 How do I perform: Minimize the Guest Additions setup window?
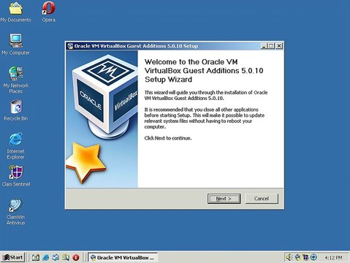(264, 46)
